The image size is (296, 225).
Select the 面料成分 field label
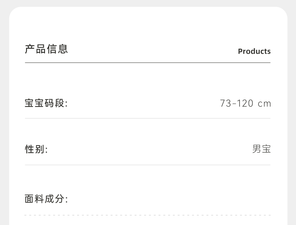tap(46, 199)
